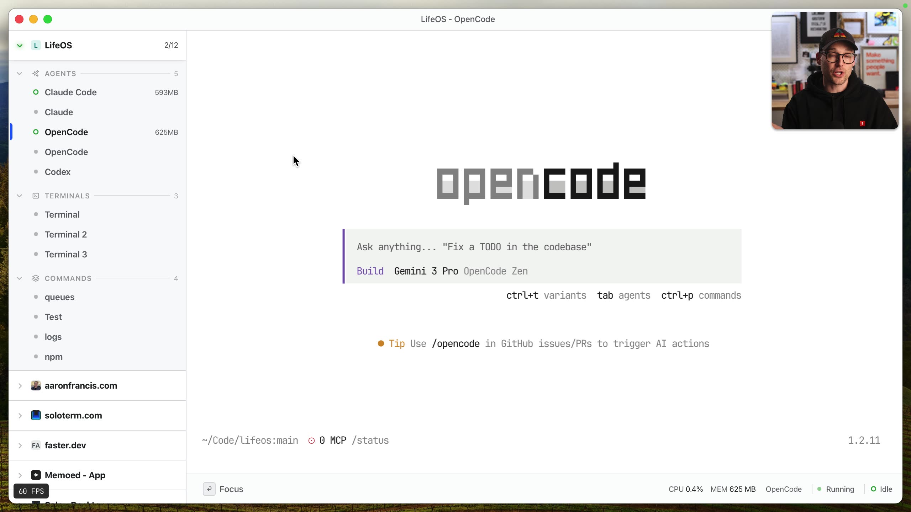Viewport: 911px width, 512px height.
Task: Collapse the Agents section
Action: click(20, 74)
